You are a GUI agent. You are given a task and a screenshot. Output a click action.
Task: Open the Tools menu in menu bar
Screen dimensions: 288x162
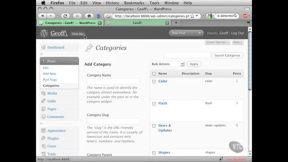[x=154, y=3]
